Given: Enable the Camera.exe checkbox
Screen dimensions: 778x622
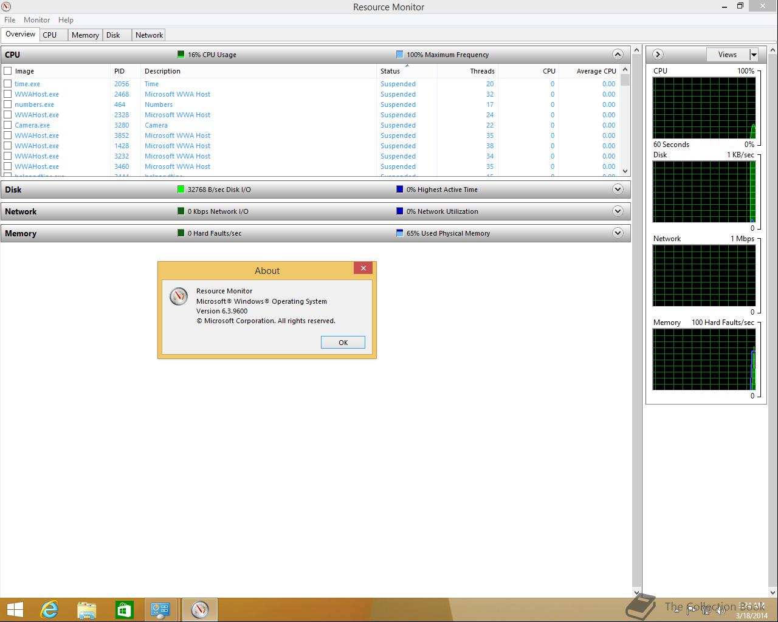Looking at the screenshot, I should 8,125.
